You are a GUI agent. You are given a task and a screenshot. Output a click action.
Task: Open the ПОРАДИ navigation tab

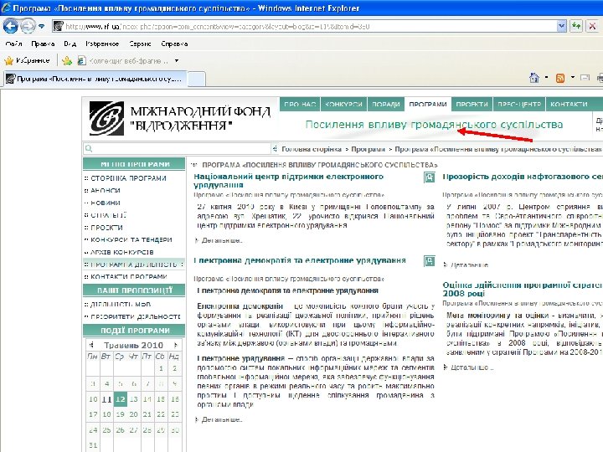tap(386, 104)
